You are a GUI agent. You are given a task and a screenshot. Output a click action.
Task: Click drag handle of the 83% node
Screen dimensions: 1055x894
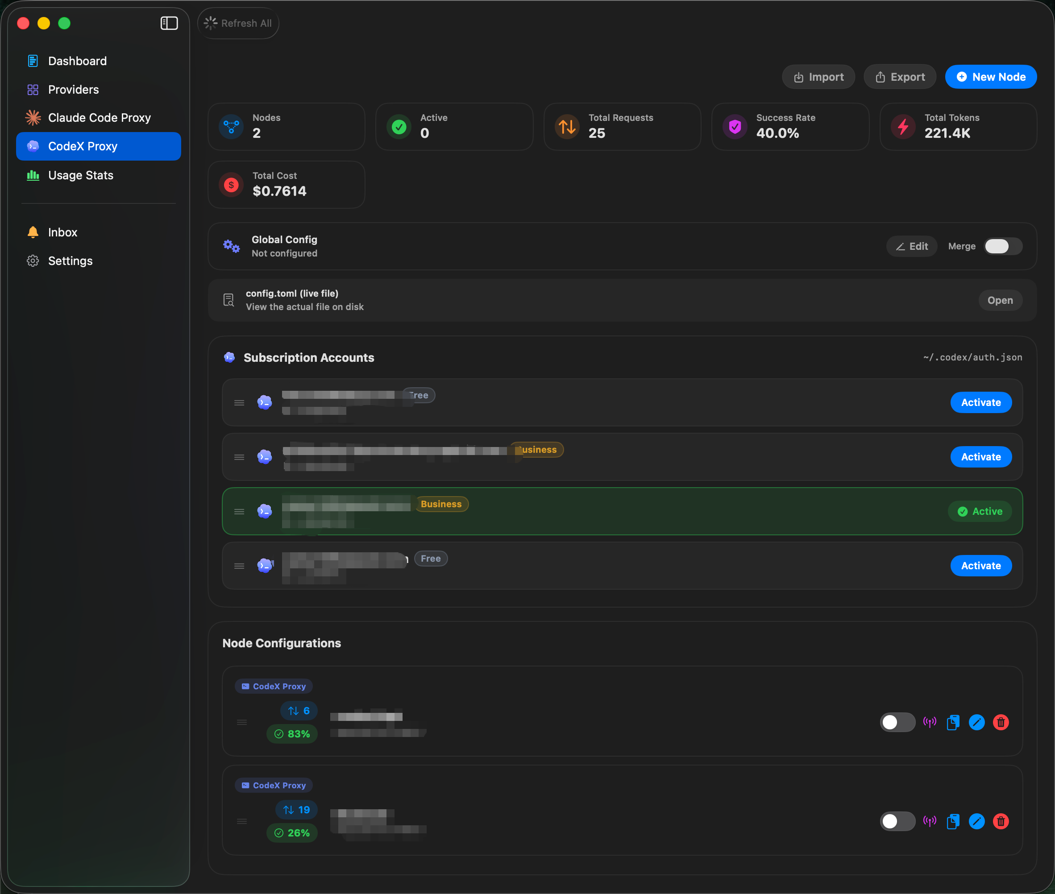(242, 722)
